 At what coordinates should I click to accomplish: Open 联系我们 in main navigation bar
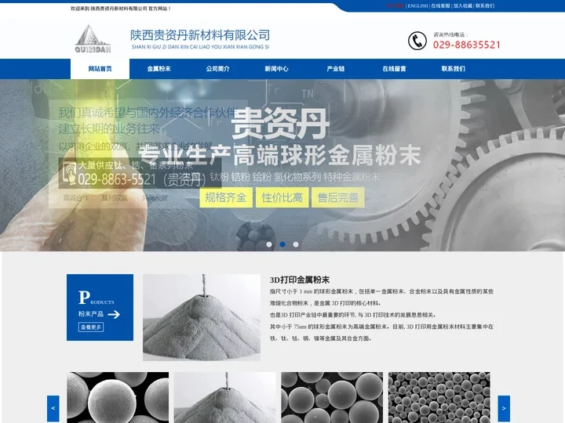click(454, 69)
